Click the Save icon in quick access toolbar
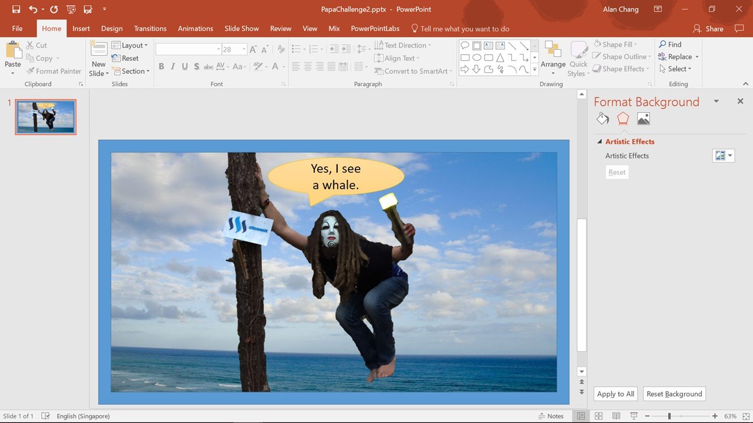The width and height of the screenshot is (753, 423). (16, 9)
